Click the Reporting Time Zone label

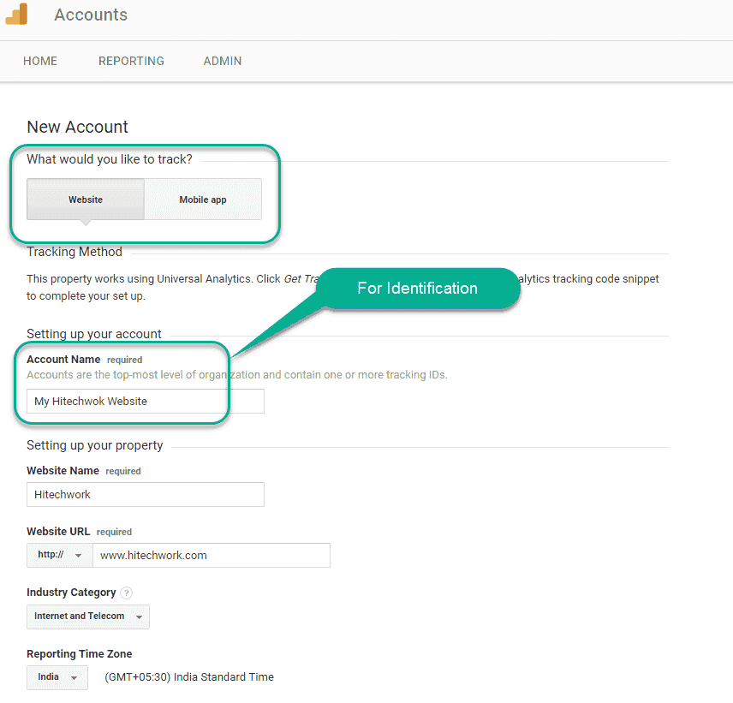(80, 653)
